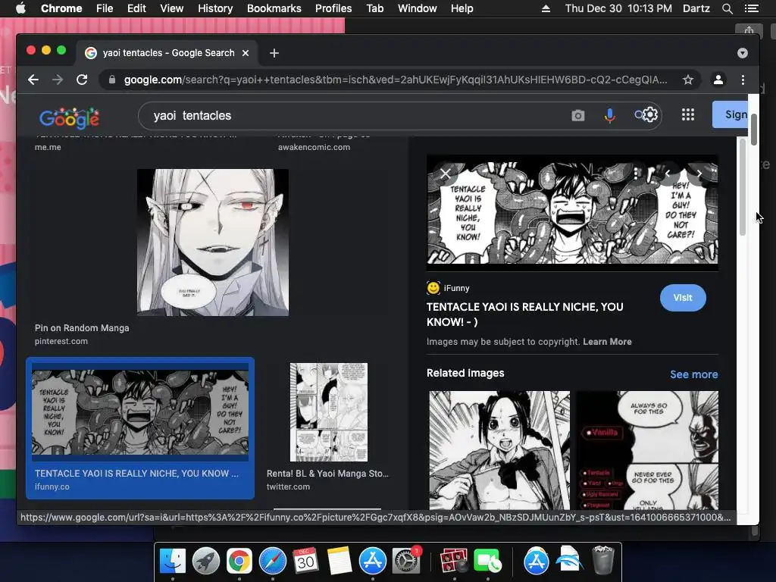Open Notes from the Dock

click(339, 561)
